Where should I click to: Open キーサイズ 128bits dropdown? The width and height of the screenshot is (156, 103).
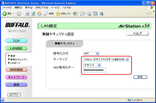pos(106,59)
